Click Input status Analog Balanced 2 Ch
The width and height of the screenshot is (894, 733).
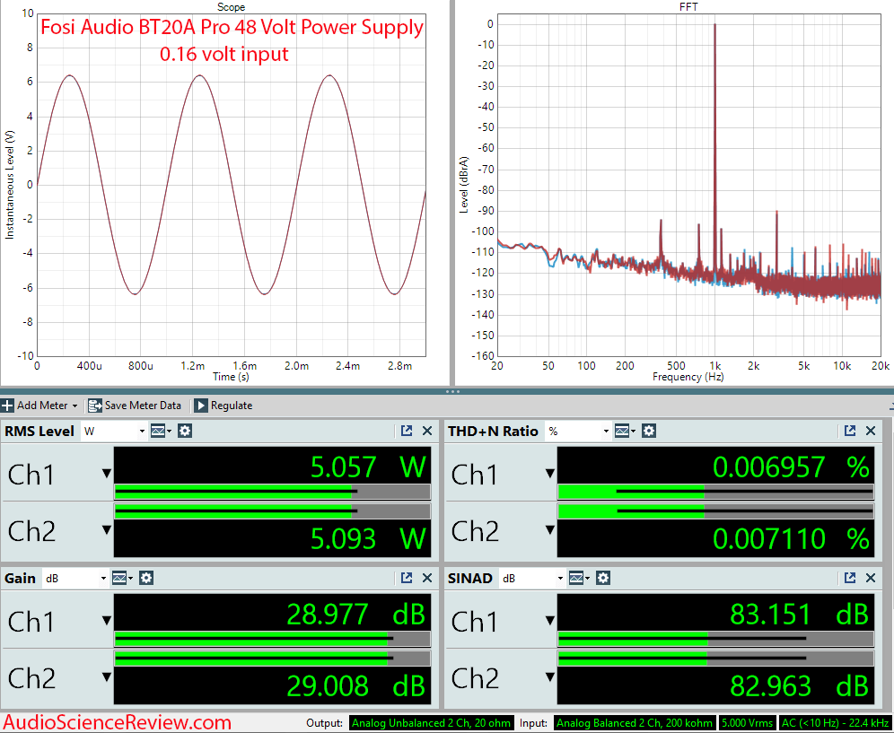coord(635,723)
